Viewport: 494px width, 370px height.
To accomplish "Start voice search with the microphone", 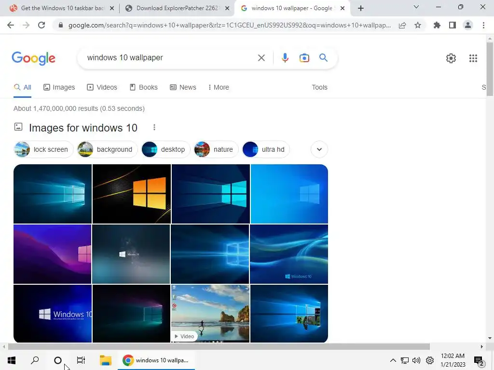I will point(285,58).
